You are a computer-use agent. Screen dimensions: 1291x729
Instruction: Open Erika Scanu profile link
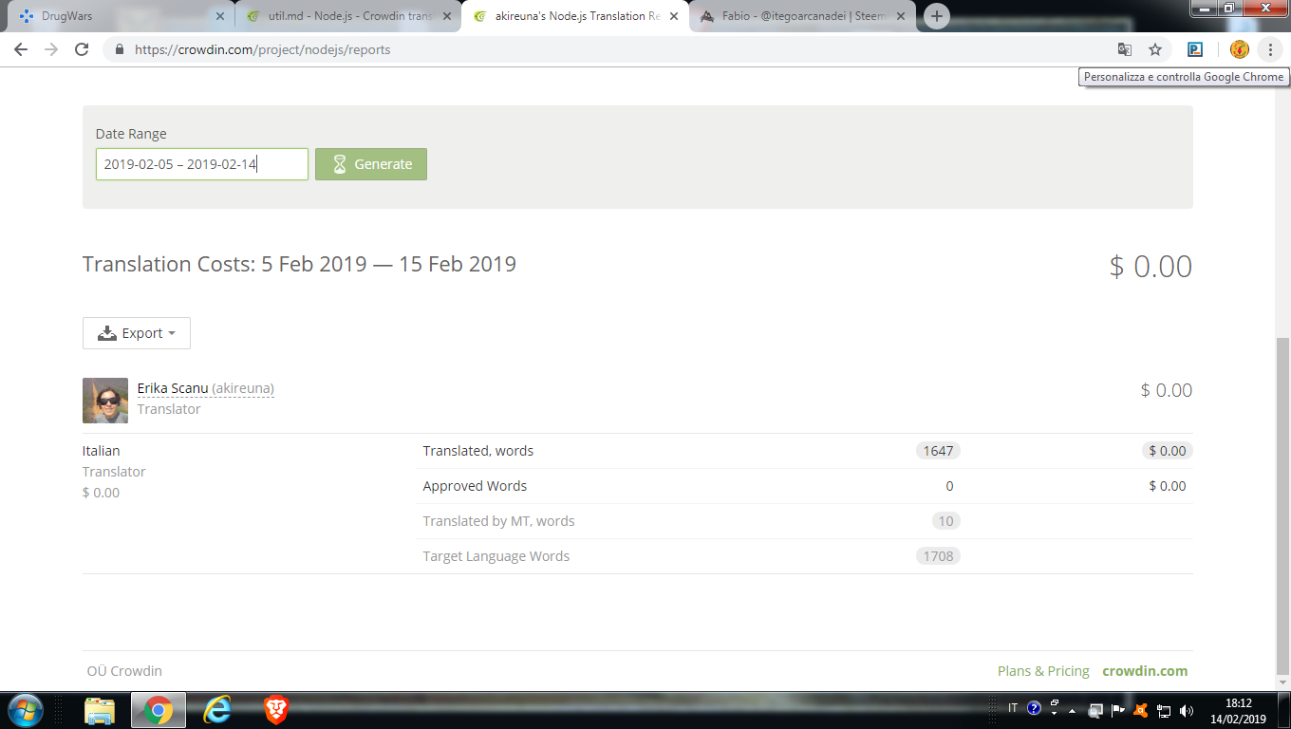pyautogui.click(x=173, y=388)
